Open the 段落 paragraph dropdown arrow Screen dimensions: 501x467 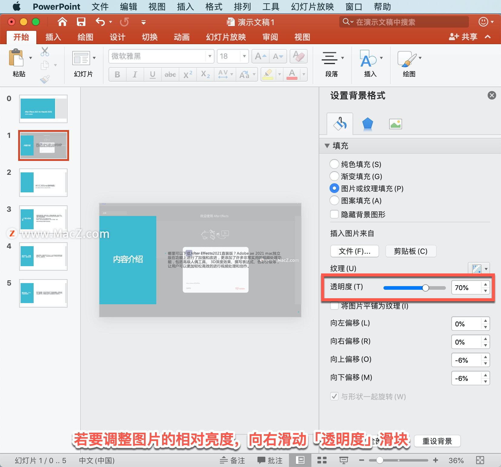[x=343, y=58]
